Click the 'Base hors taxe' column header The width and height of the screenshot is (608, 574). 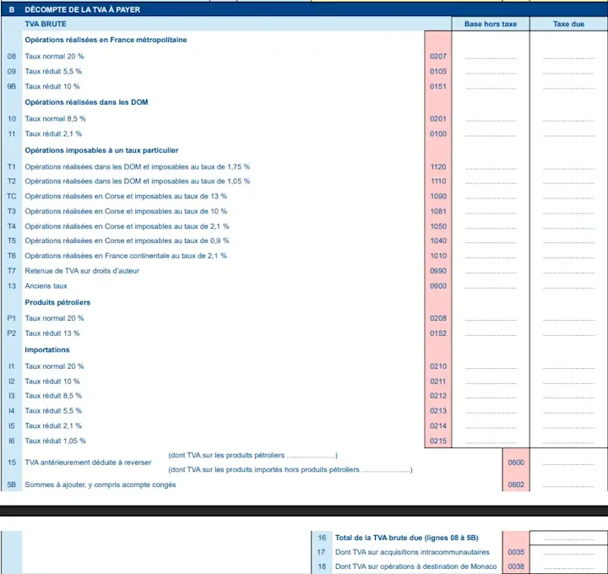491,24
